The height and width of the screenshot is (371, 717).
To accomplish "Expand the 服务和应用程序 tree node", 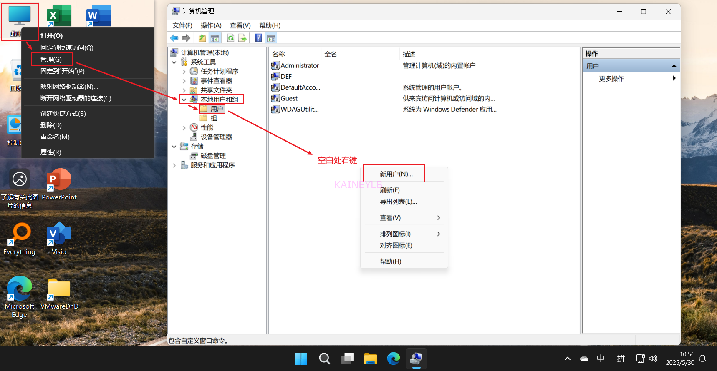I will point(174,165).
